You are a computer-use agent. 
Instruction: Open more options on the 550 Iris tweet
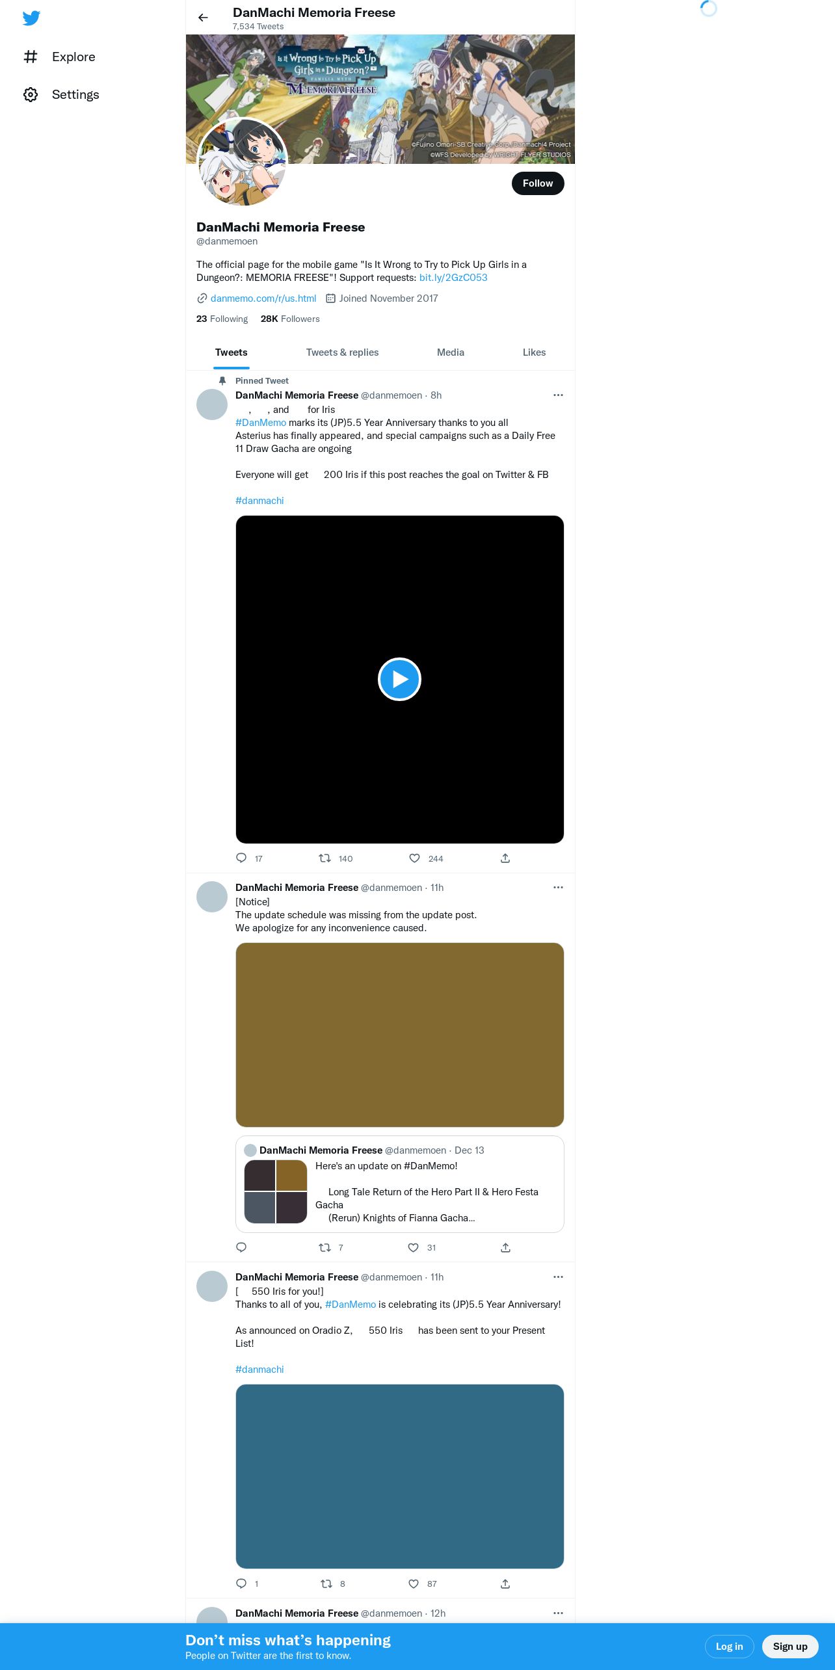click(558, 1277)
